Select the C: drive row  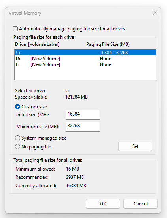pos(85,52)
